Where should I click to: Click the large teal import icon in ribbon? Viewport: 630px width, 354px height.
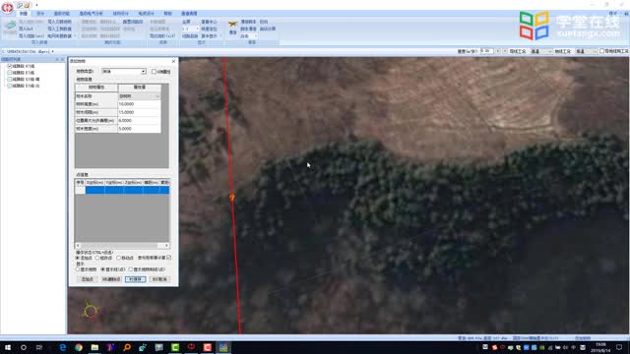click(10, 28)
